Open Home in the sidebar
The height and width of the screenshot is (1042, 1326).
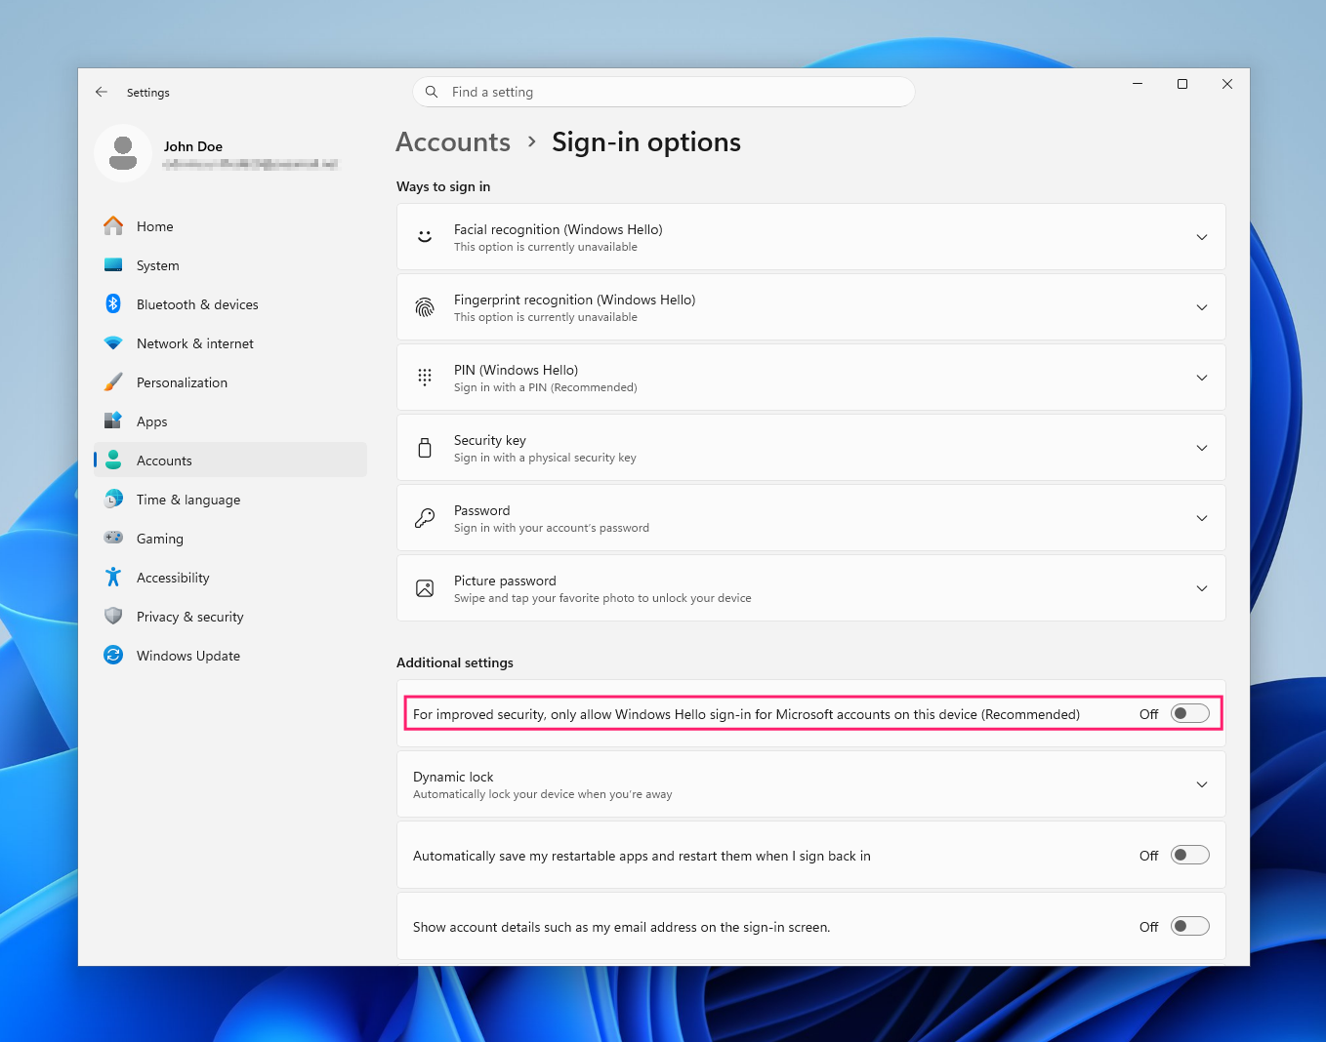(230, 226)
